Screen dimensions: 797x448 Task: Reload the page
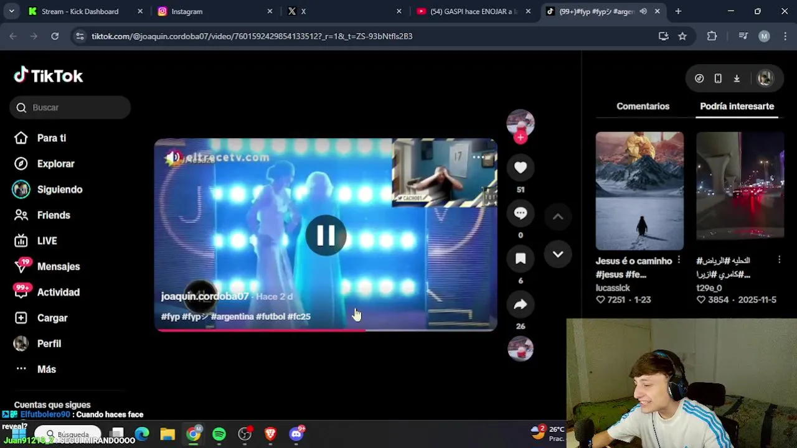55,36
